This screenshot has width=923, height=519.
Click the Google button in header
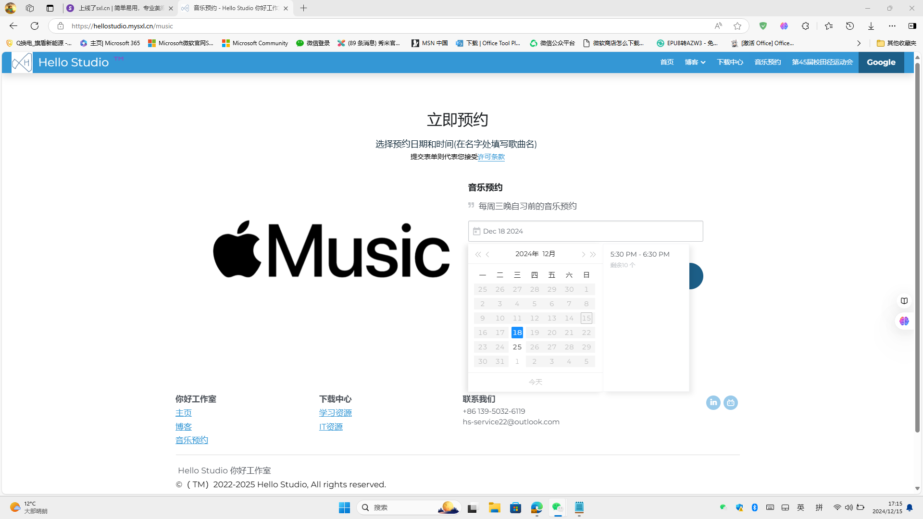[x=881, y=62]
